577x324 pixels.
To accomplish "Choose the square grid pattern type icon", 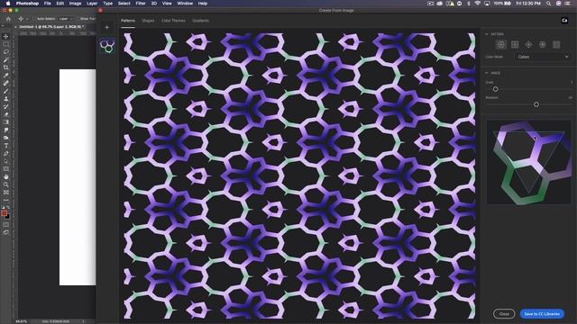I will click(x=515, y=44).
